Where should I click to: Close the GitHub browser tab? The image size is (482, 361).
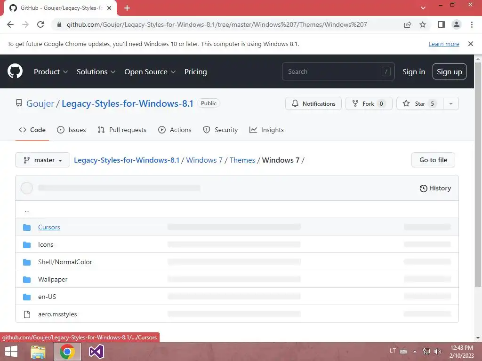(x=109, y=8)
